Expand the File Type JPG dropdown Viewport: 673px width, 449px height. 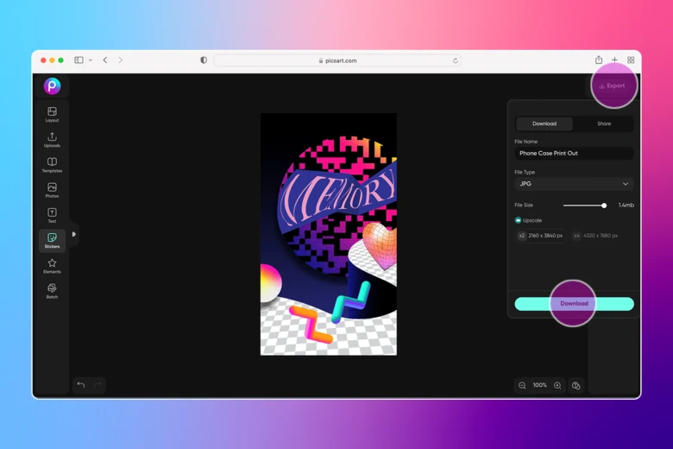(x=574, y=184)
